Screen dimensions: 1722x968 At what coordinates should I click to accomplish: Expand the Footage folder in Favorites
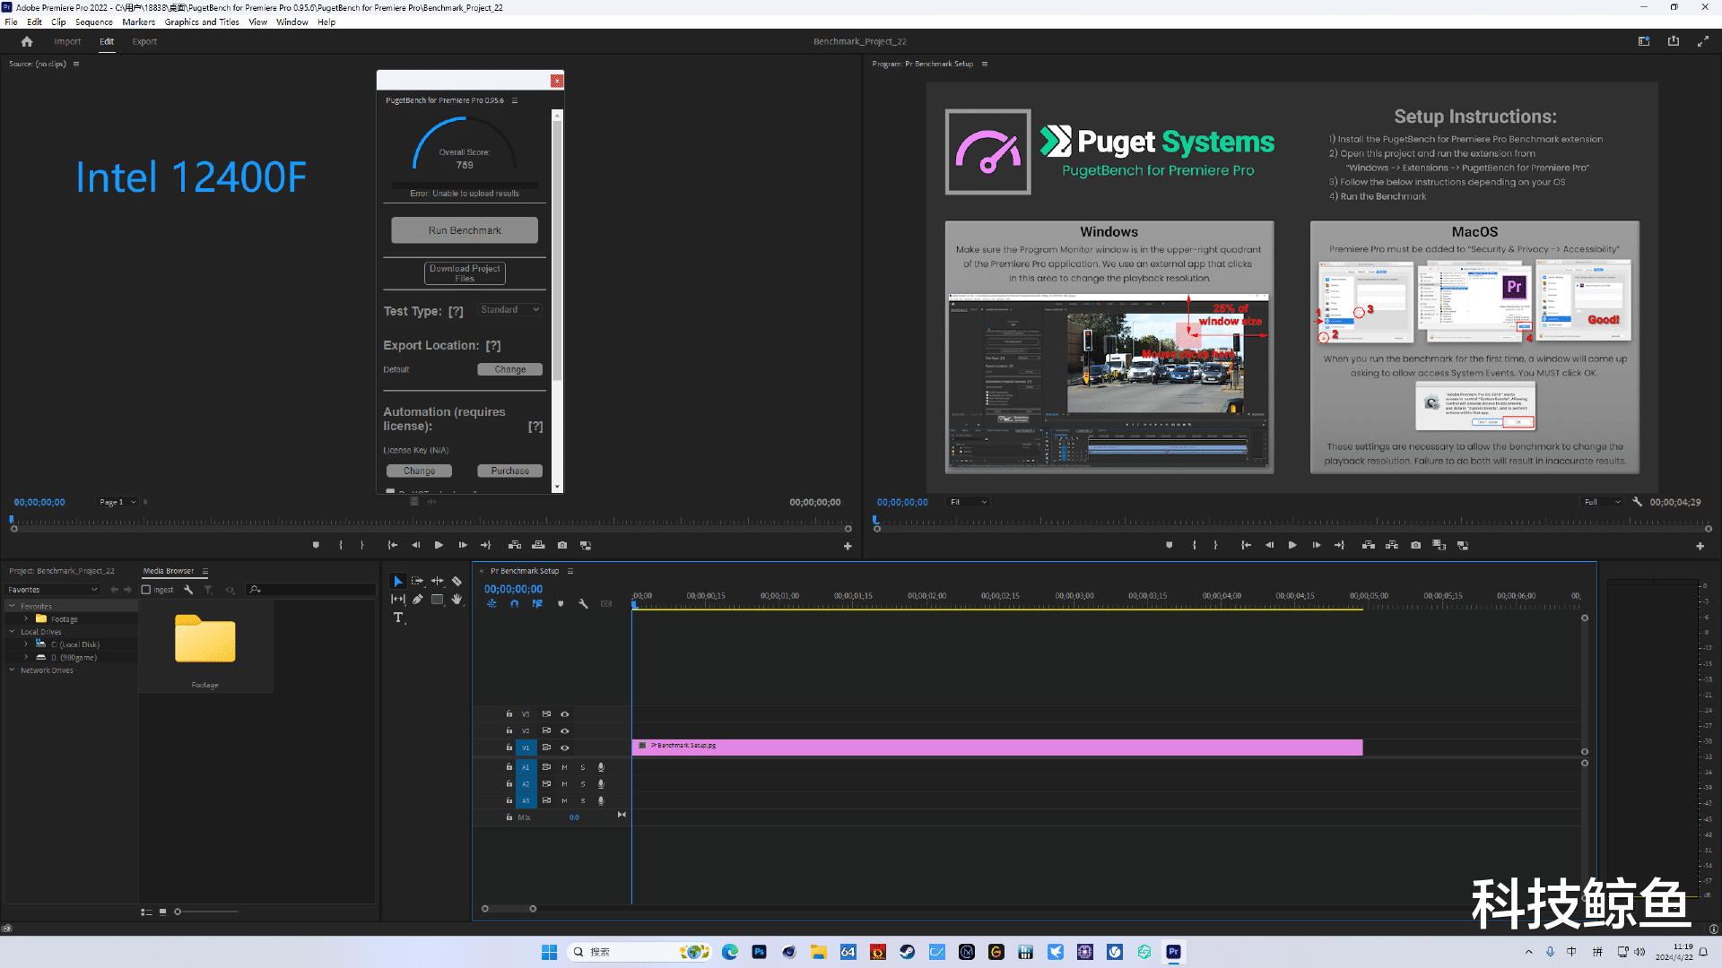click(26, 618)
